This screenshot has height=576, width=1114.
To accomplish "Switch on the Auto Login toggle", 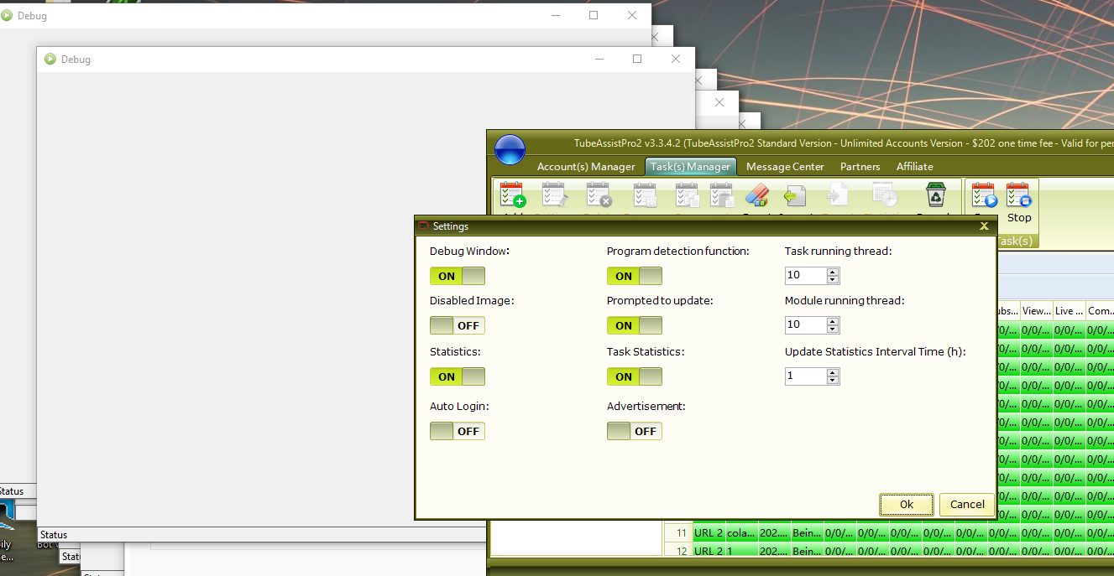I will [458, 431].
